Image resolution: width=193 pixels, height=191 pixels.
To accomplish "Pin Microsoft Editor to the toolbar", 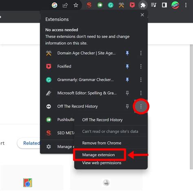I will pos(127,93).
